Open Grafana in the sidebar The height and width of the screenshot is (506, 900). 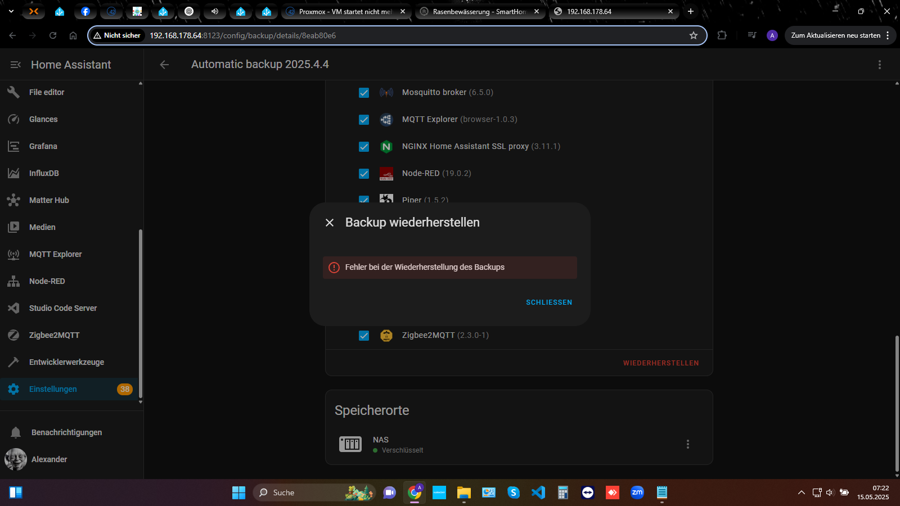click(69, 146)
